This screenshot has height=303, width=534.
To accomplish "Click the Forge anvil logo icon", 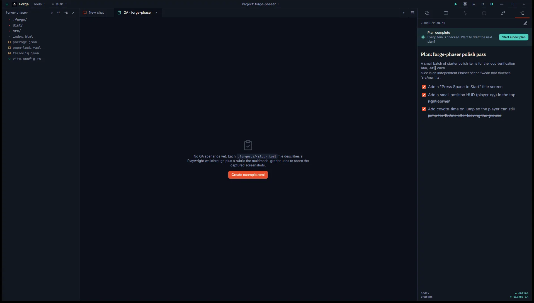I will 14,4.
